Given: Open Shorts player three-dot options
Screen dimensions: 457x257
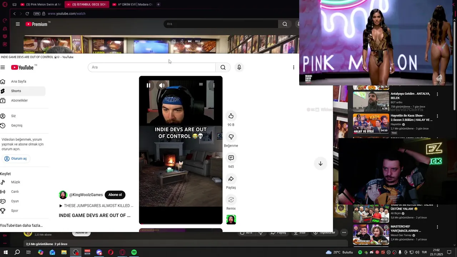Looking at the screenshot, I should click(214, 85).
